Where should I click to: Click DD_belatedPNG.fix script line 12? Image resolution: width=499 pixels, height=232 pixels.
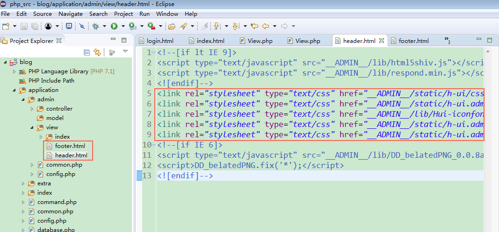click(251, 166)
